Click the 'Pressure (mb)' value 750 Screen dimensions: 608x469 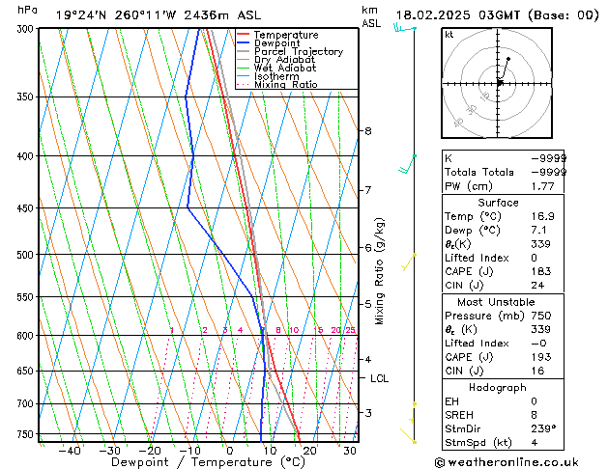click(541, 316)
